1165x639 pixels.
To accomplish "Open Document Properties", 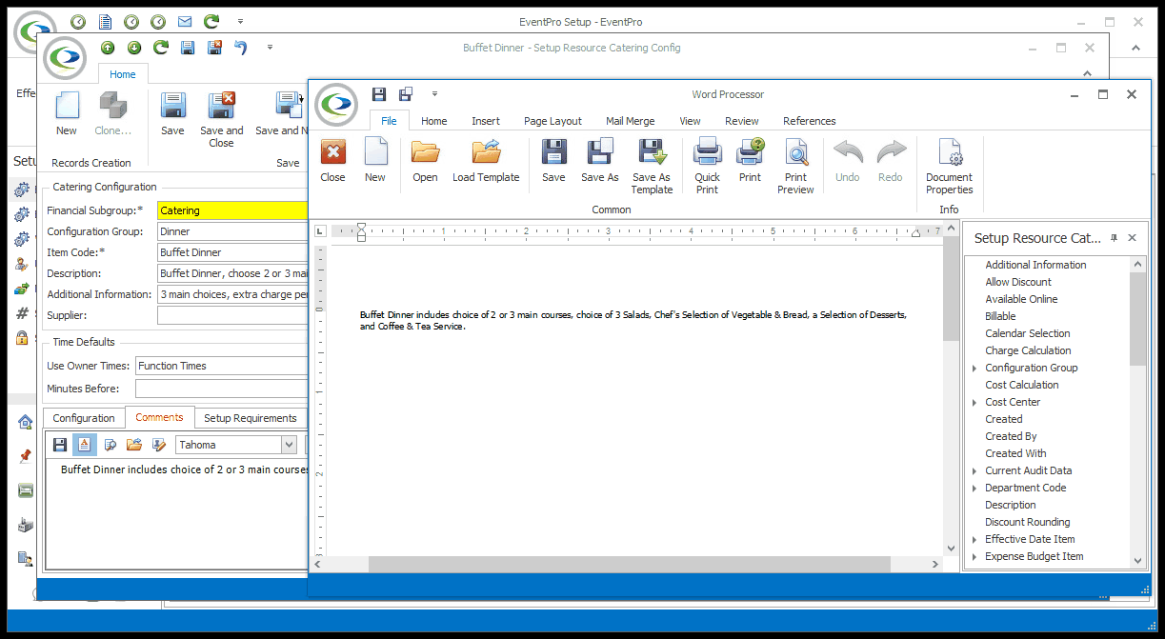I will coord(950,167).
